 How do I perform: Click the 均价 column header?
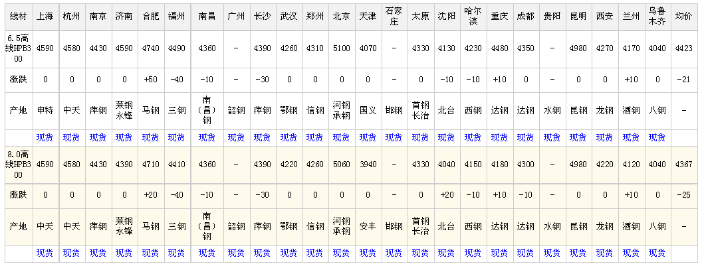click(683, 16)
